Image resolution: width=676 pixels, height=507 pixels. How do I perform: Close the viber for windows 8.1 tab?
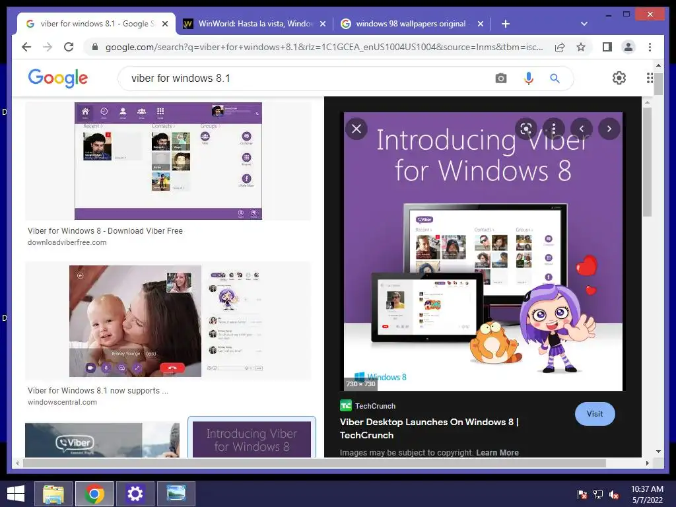[x=164, y=24]
